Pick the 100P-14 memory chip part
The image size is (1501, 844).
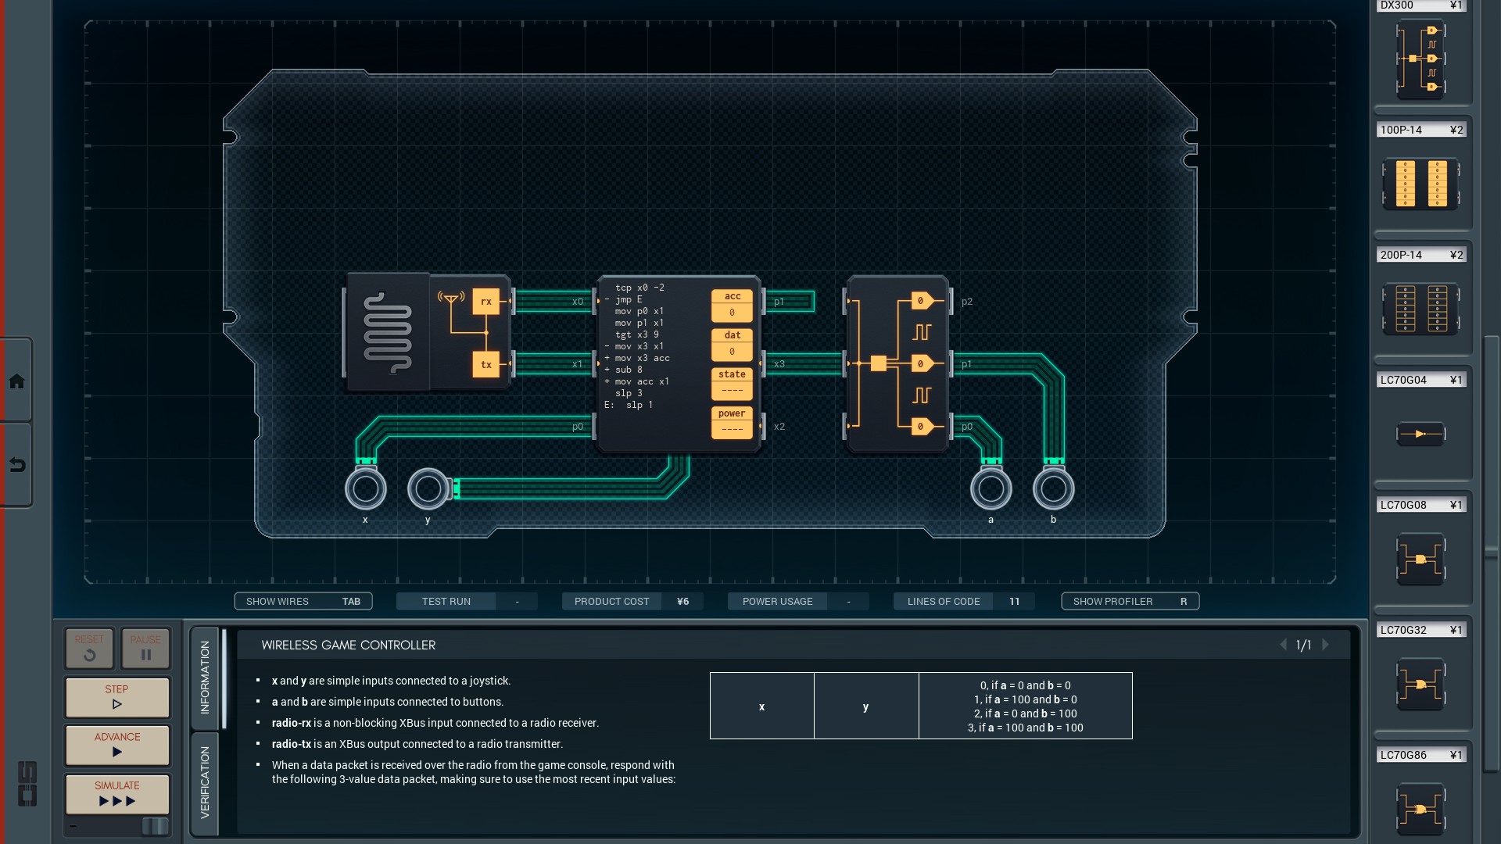pos(1420,184)
